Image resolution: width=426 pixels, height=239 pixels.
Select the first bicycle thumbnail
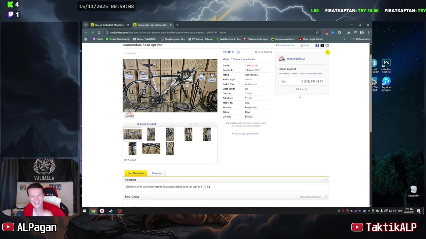point(132,134)
